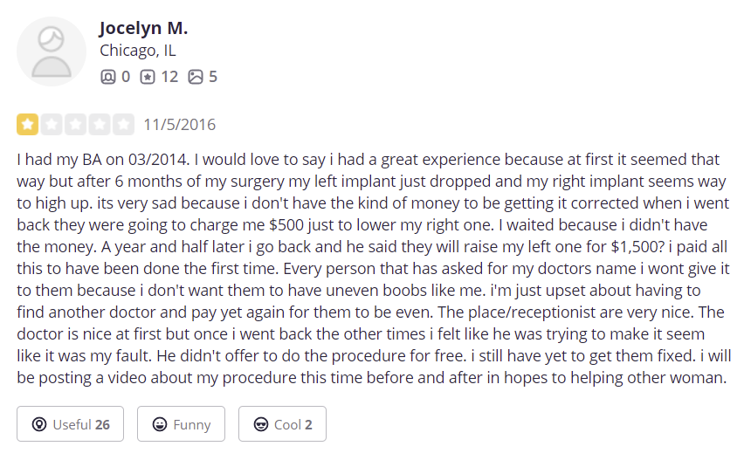Click the reviews star icon beside 12
744x460 pixels.
(x=148, y=77)
